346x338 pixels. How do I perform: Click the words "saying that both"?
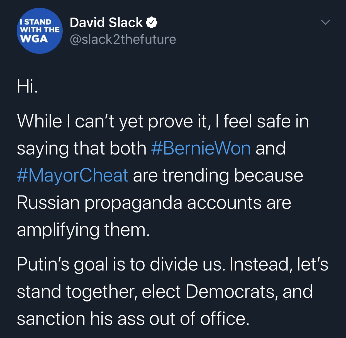[x=81, y=148]
